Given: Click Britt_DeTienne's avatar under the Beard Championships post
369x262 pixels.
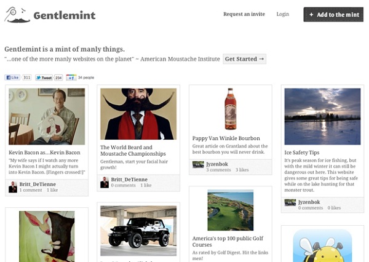Looking at the screenshot, I should pos(105,183).
